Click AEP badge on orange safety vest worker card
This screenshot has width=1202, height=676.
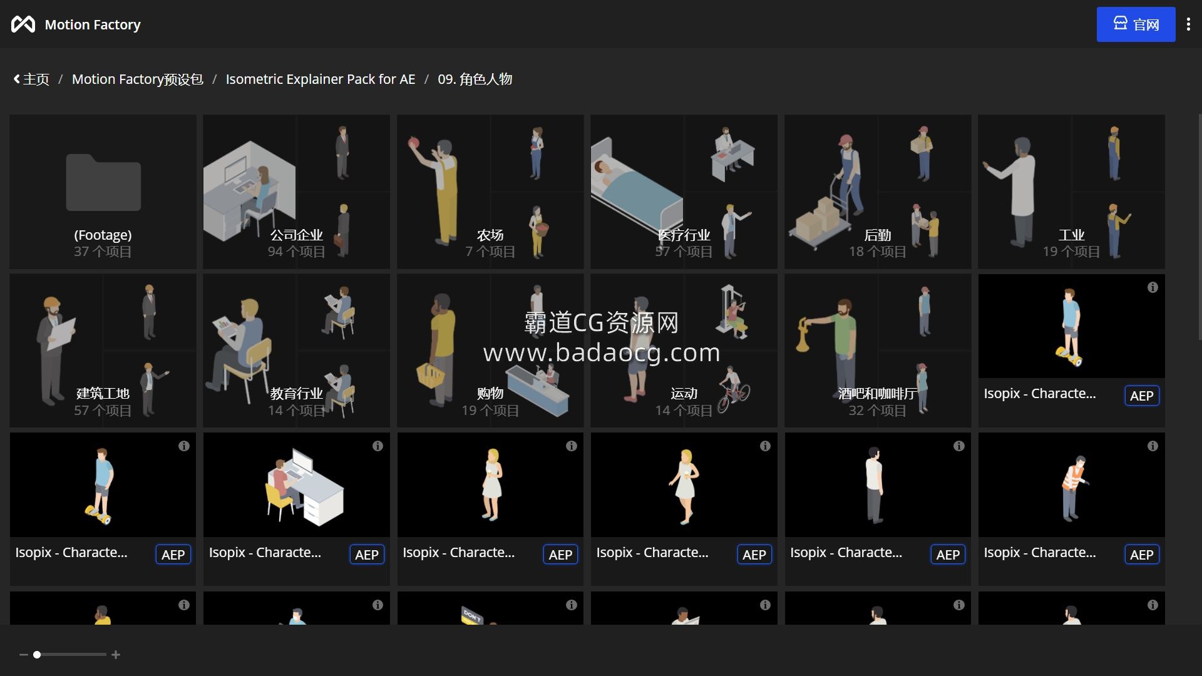(1142, 555)
